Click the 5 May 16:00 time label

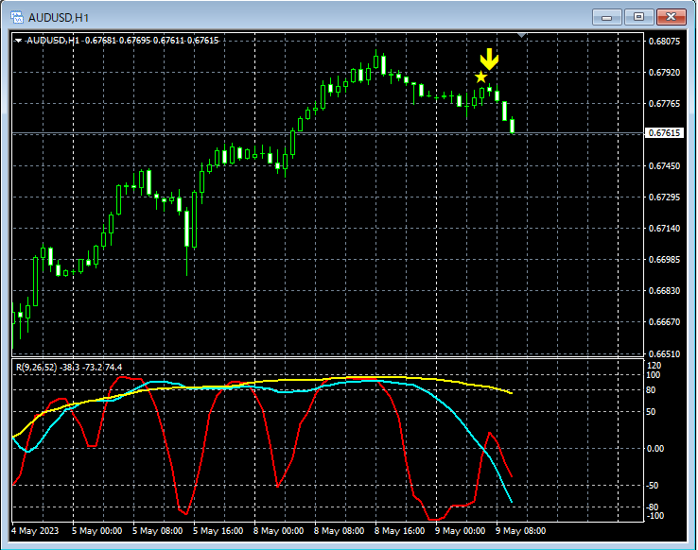(x=218, y=531)
